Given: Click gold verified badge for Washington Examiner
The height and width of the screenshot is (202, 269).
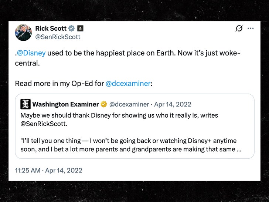Looking at the screenshot, I should (104, 104).
